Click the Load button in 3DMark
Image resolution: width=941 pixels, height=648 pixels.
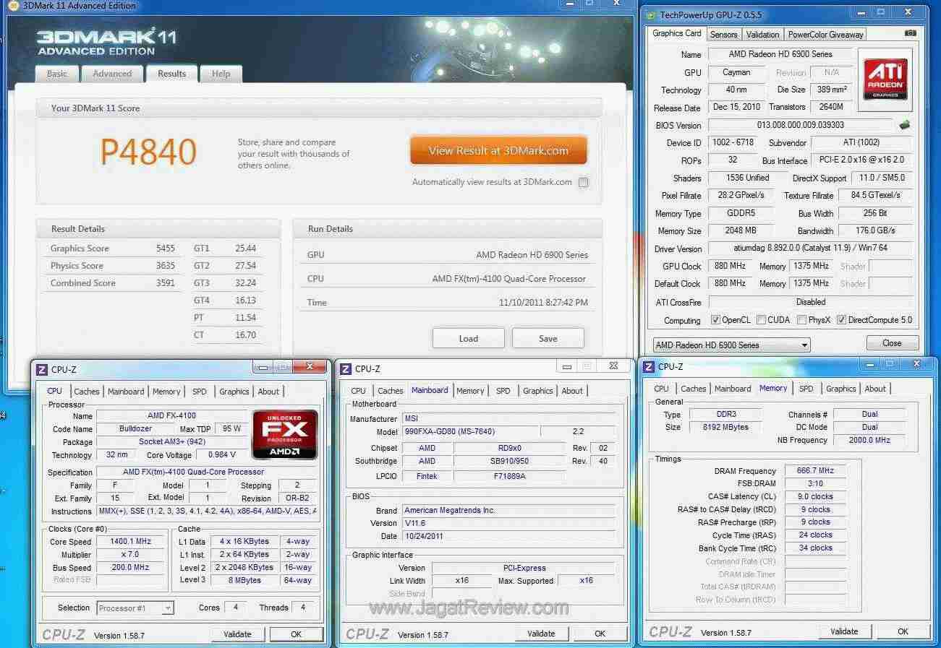[x=468, y=339]
